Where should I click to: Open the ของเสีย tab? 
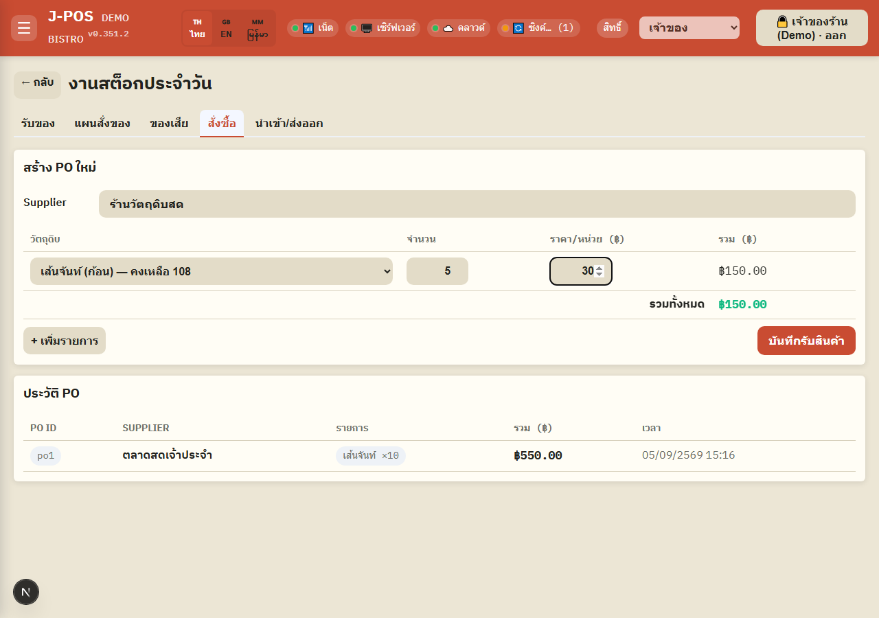tap(169, 124)
